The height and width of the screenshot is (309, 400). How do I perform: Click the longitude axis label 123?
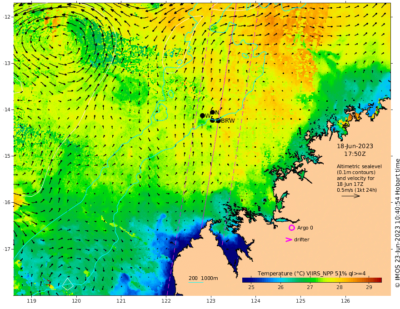pyautogui.click(x=211, y=301)
